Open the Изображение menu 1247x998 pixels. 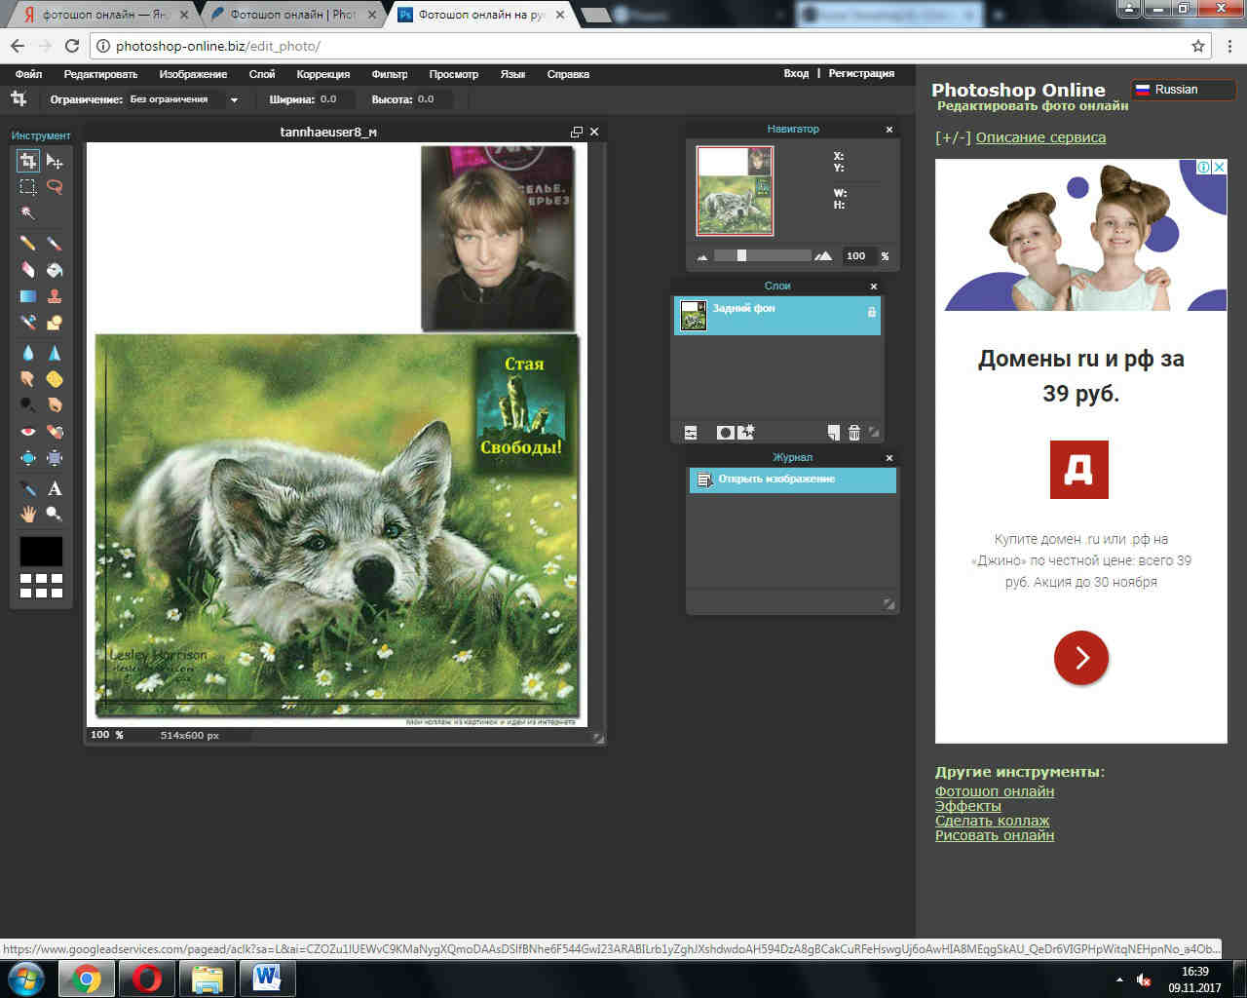(193, 74)
